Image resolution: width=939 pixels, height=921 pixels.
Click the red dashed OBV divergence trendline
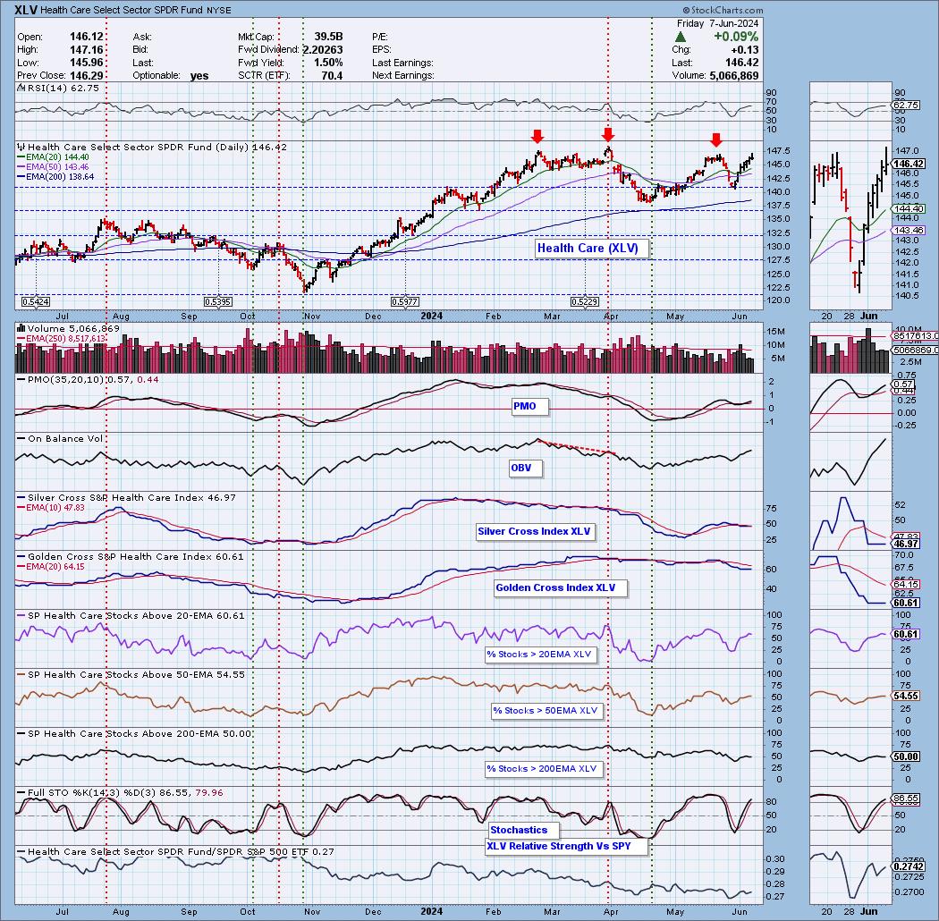point(577,447)
